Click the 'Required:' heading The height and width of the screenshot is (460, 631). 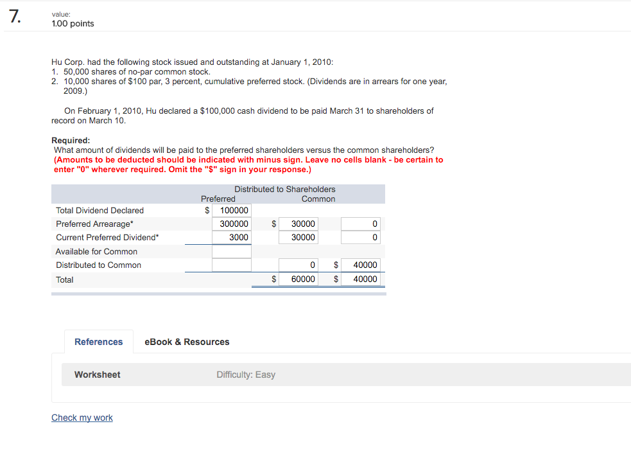click(x=71, y=140)
